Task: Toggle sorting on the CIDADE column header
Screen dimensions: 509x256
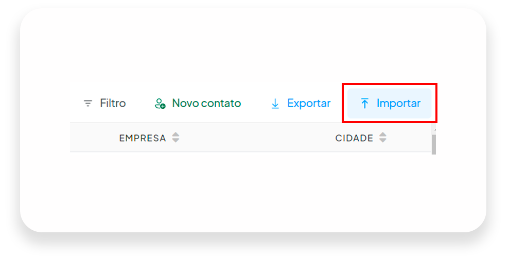Action: click(354, 138)
